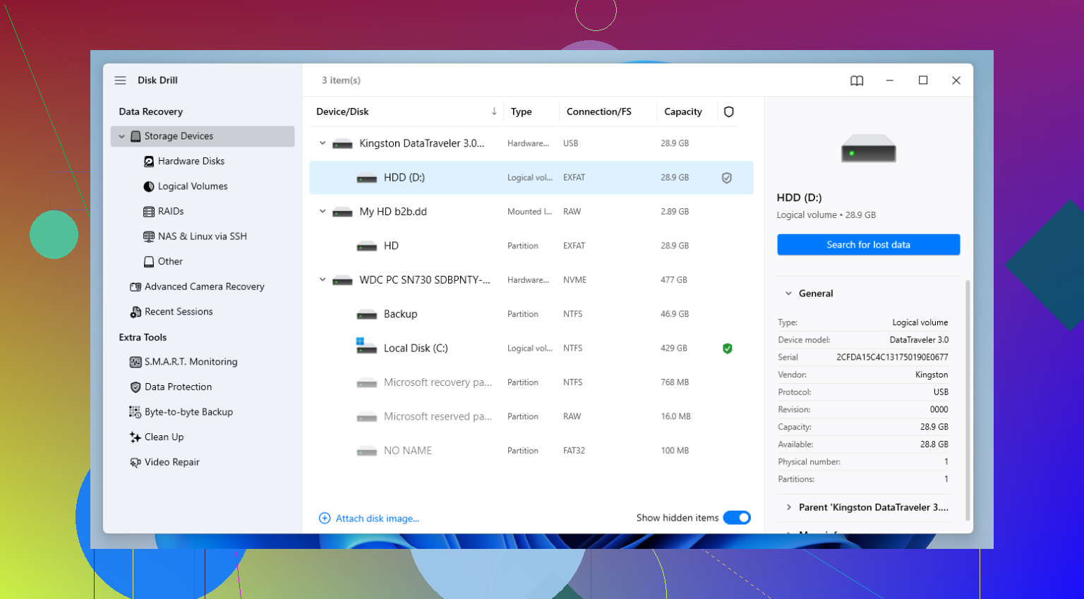Image resolution: width=1084 pixels, height=599 pixels.
Task: Select the Microsoft reserved partition row
Action: point(531,417)
